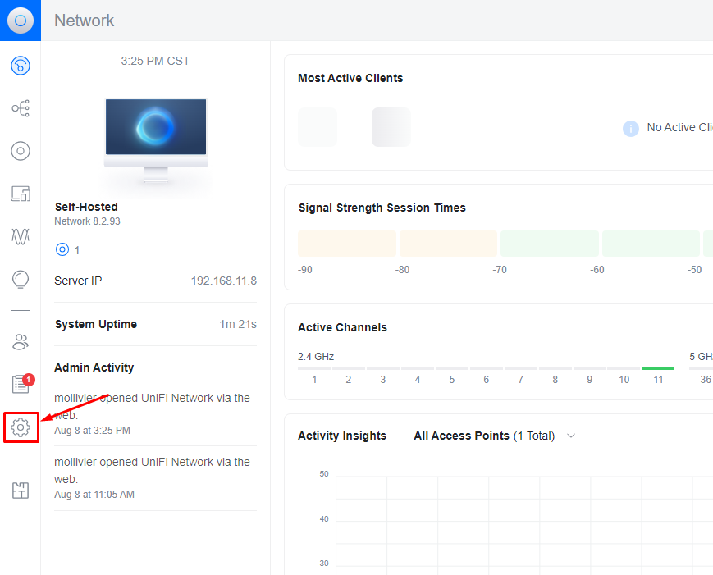Image resolution: width=713 pixels, height=575 pixels.
Task: Expand the All Access Points dropdown
Action: 494,436
